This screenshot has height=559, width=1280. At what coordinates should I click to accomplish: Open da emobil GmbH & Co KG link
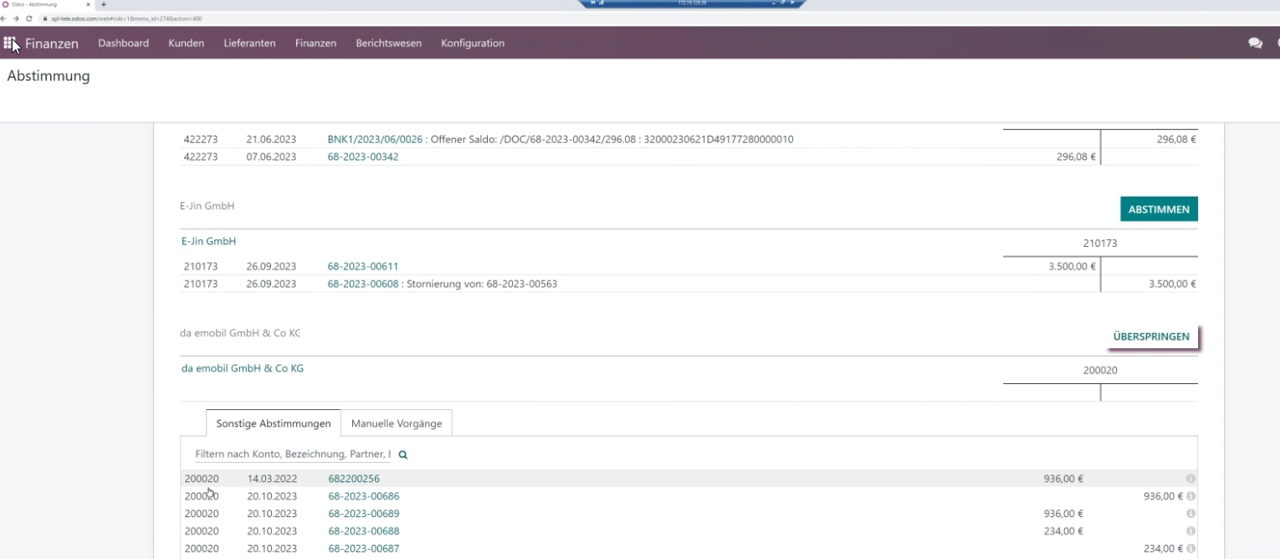[x=243, y=368]
